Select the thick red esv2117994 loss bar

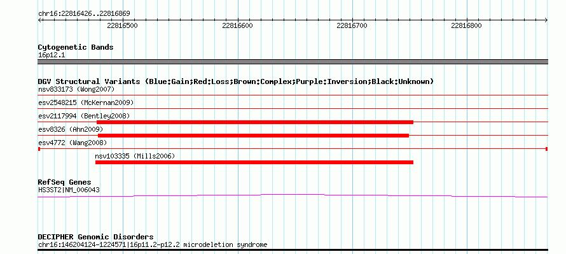[x=255, y=122]
